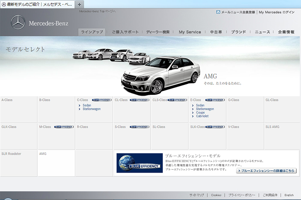The width and height of the screenshot is (301, 200).
Task: Select the SLS AMG model cell
Action: pyautogui.click(x=282, y=136)
